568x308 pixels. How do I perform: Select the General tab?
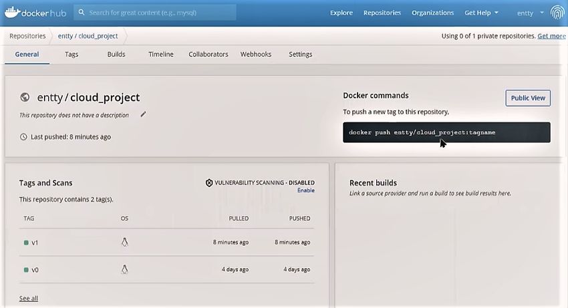[x=27, y=54]
